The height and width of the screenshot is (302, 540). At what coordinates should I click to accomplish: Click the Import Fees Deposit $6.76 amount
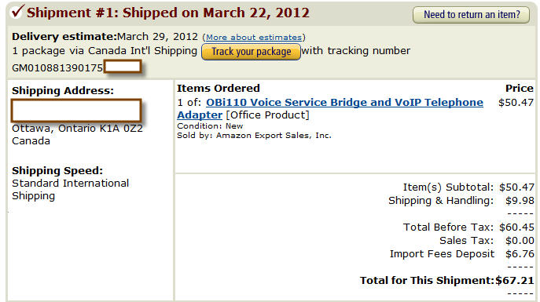pos(520,254)
